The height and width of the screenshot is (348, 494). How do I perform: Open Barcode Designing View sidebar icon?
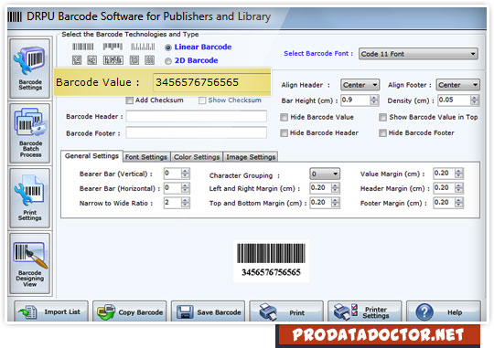[29, 263]
